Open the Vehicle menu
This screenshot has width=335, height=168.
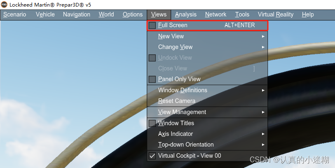point(45,14)
